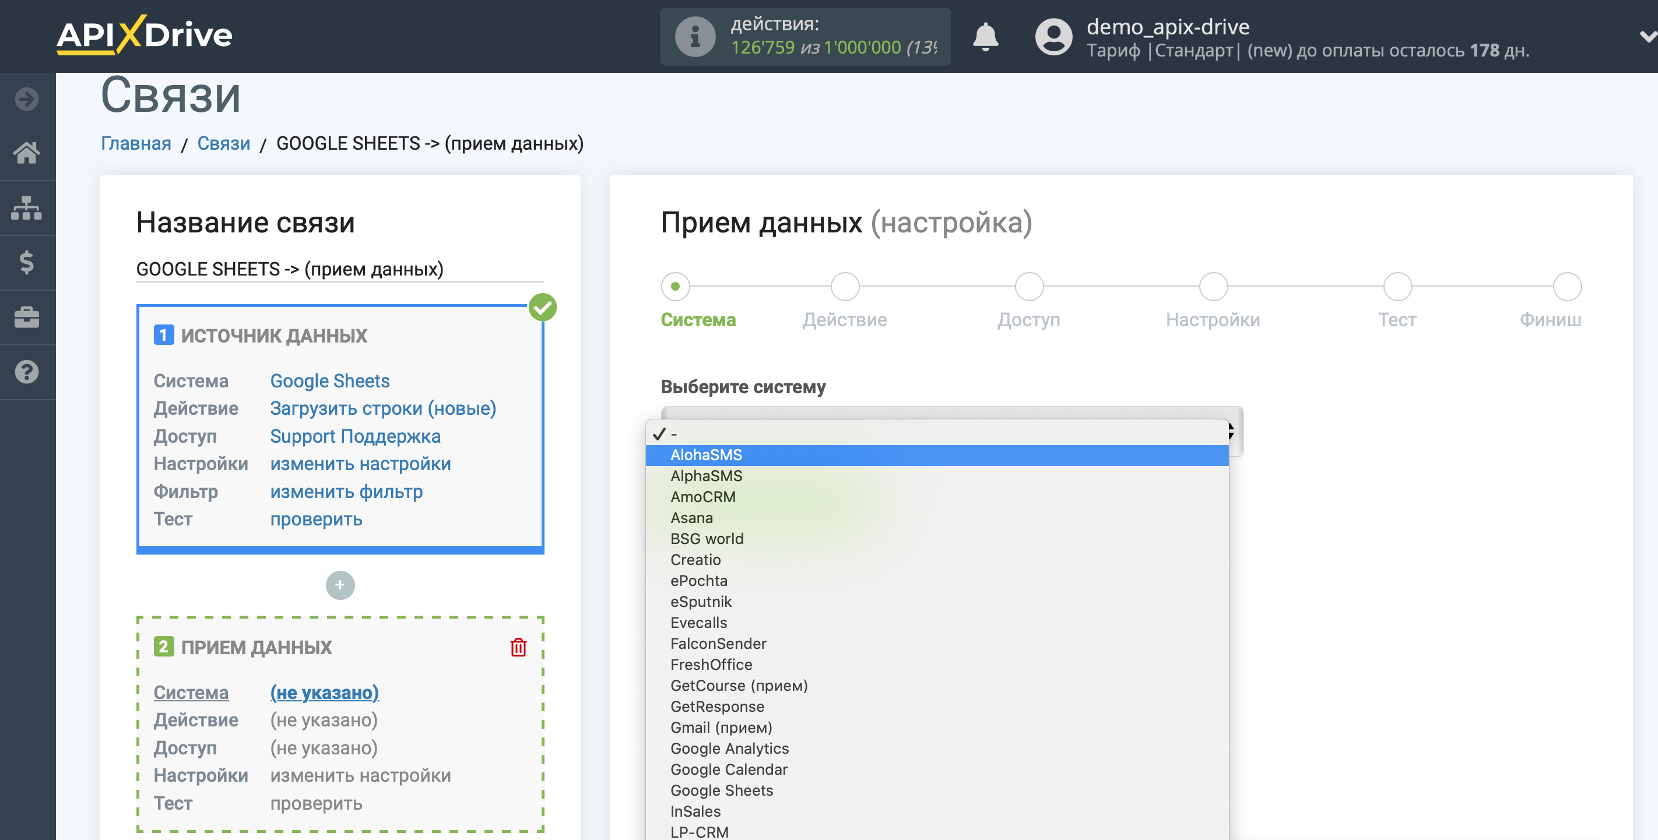Image resolution: width=1658 pixels, height=840 pixels.
Task: Open the notifications bell
Action: tap(985, 37)
